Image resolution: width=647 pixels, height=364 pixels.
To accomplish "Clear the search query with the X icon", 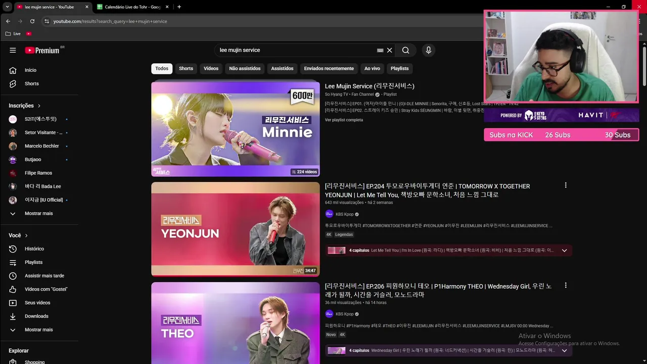I will (x=390, y=51).
